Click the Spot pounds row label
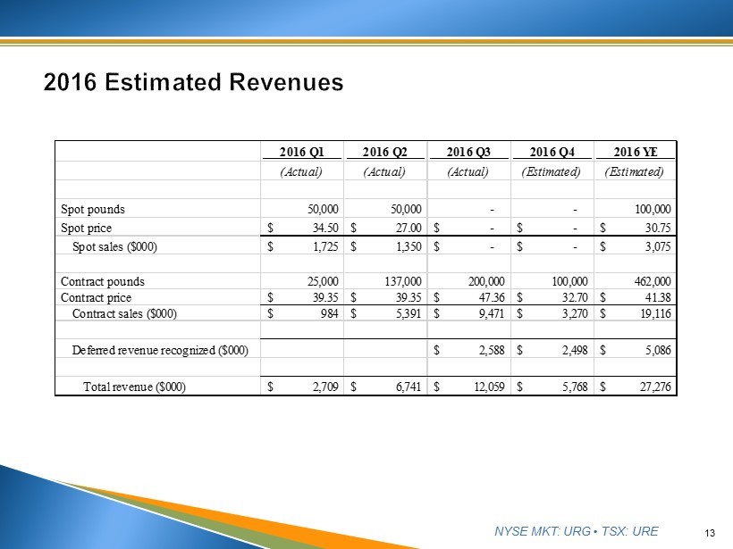Screen dimensions: 733x549 point(93,210)
